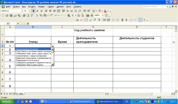Open the font size dropdown
This screenshot has width=178, height=104.
[29, 11]
